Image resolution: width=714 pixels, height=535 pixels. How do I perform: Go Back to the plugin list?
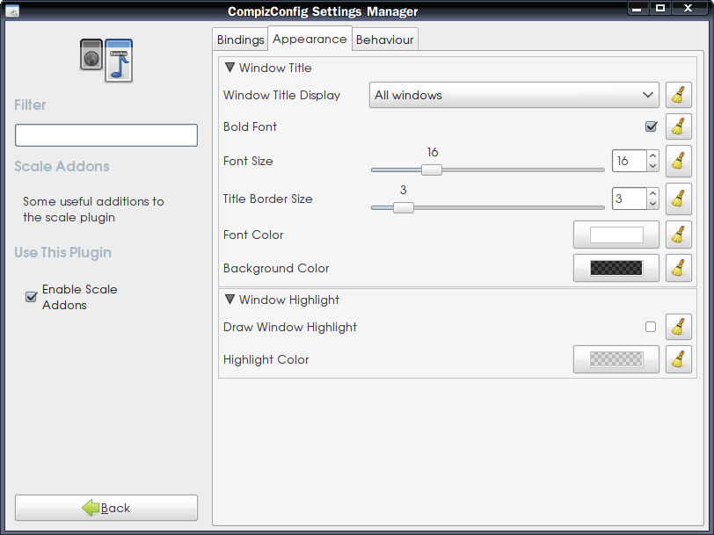[106, 508]
